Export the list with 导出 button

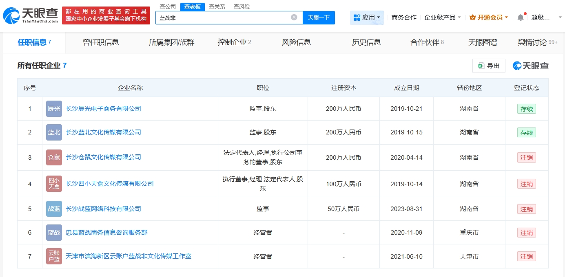click(489, 66)
